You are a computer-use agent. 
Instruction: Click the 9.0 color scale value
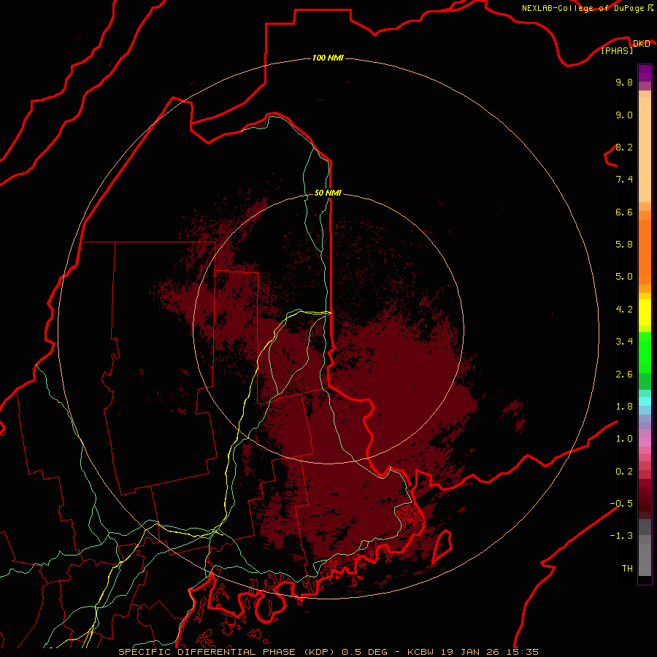click(x=624, y=115)
